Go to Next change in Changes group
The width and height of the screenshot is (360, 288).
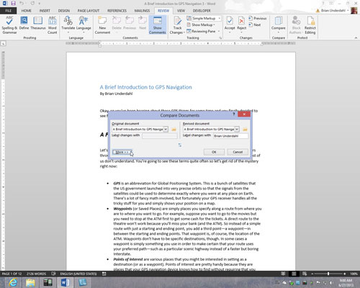(255, 24)
